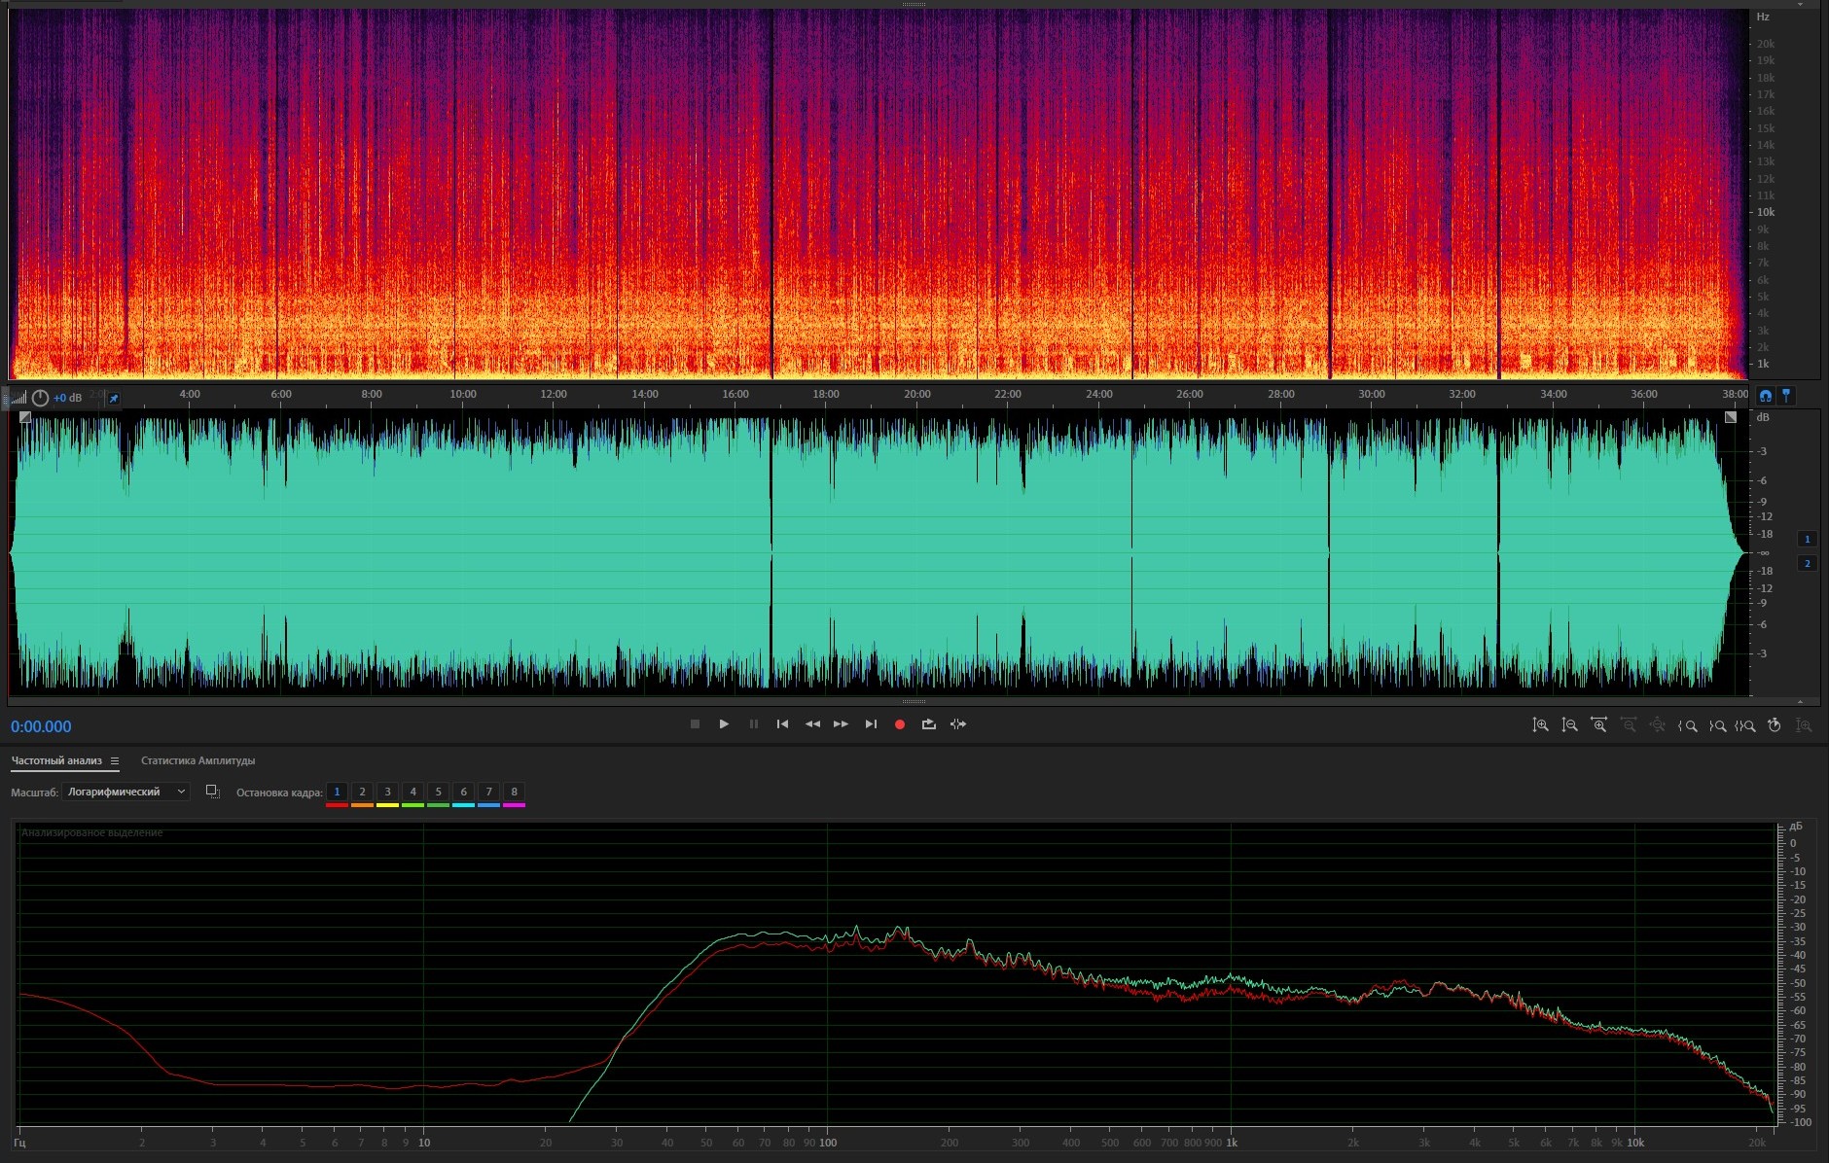Click the 100 label on frequency analysis axis
The height and width of the screenshot is (1163, 1829).
828,1143
